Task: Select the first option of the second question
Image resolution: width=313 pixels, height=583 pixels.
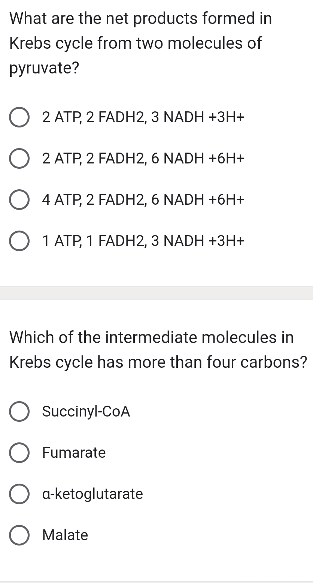Action: (19, 412)
